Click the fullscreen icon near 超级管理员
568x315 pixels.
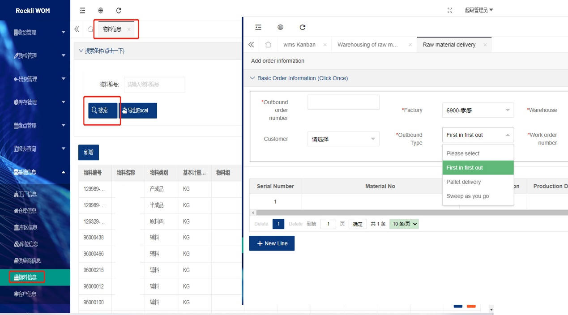(450, 10)
